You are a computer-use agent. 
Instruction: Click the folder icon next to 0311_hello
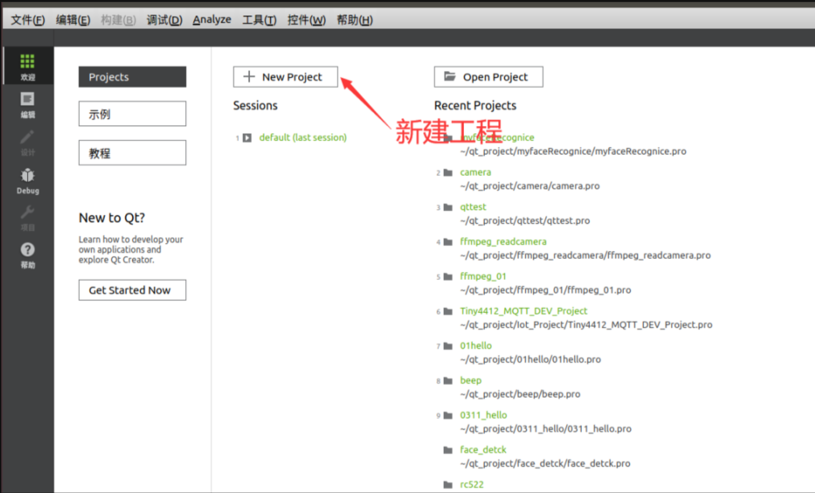(x=448, y=415)
